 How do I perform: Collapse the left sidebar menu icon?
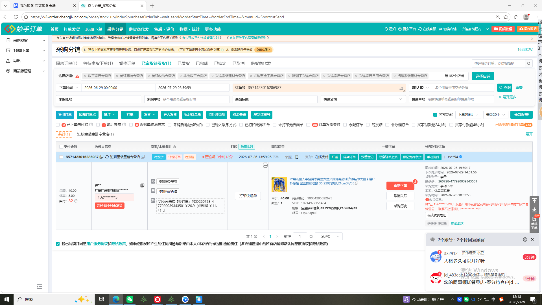[x=40, y=287]
